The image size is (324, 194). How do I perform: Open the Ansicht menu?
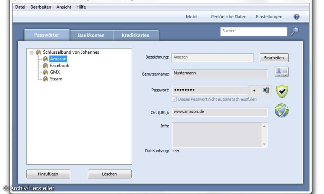click(64, 7)
